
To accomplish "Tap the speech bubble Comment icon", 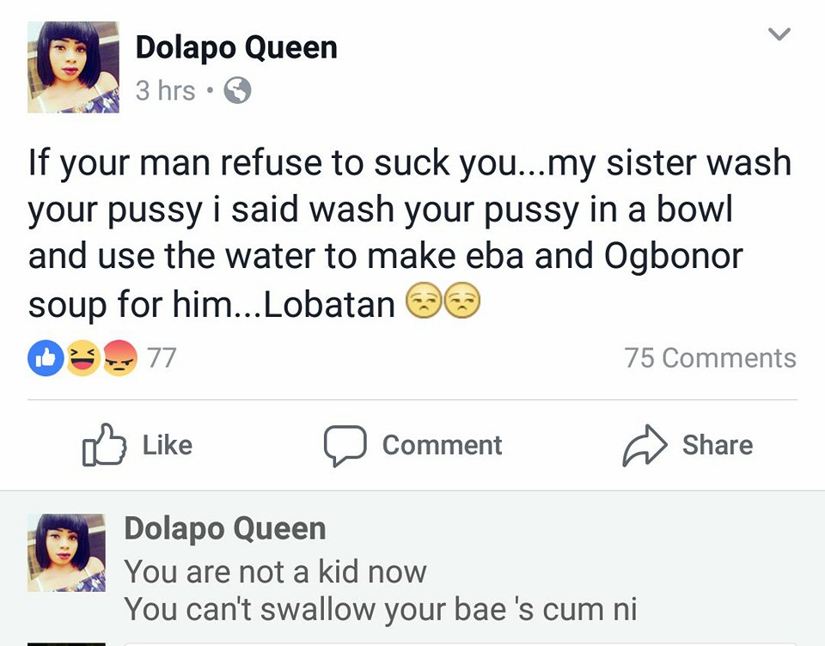I will [x=345, y=445].
